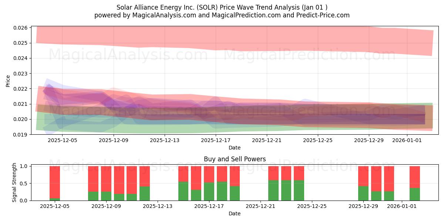Screen dimensions: 444x222
Task: Click 2025-12-09 on the Buy and Sell chart's date axis
Action: click(x=106, y=206)
